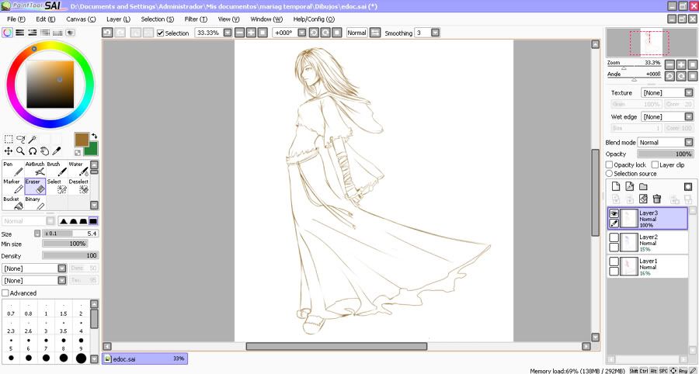Click the navigator canvas preview thumbnail
Screen dimensions: 699x374
649,43
